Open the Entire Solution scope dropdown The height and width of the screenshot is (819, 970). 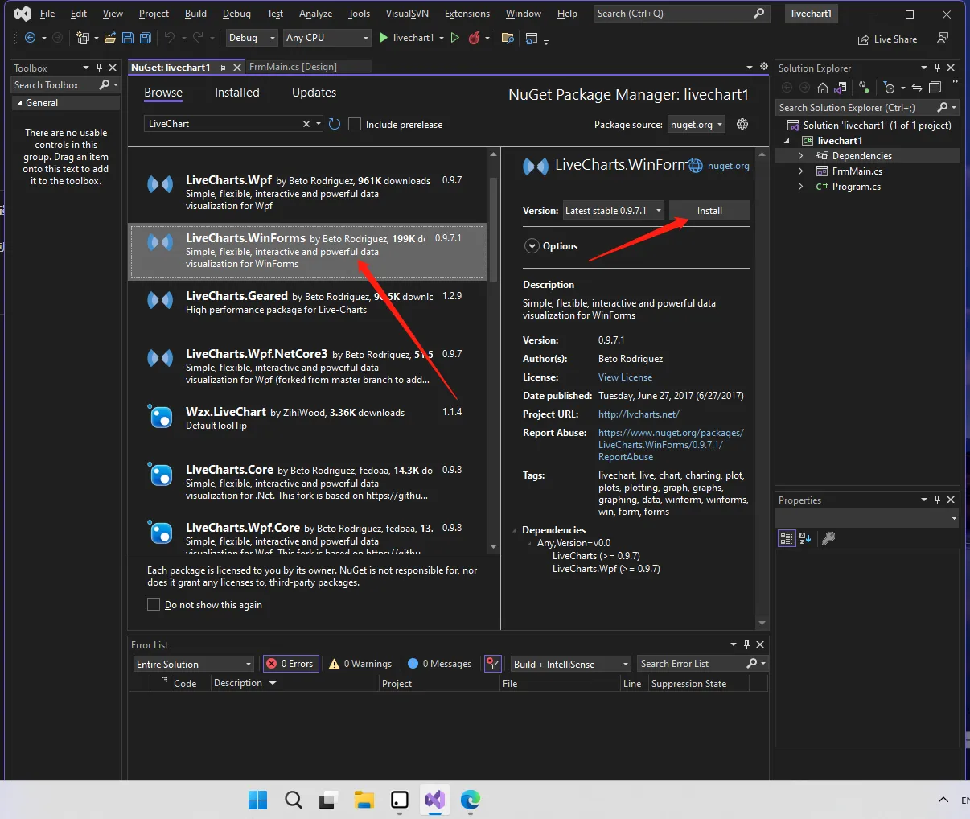(x=194, y=664)
